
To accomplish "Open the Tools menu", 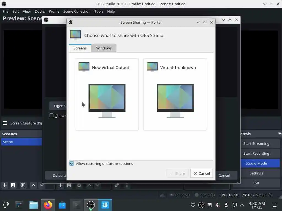I will (x=99, y=11).
